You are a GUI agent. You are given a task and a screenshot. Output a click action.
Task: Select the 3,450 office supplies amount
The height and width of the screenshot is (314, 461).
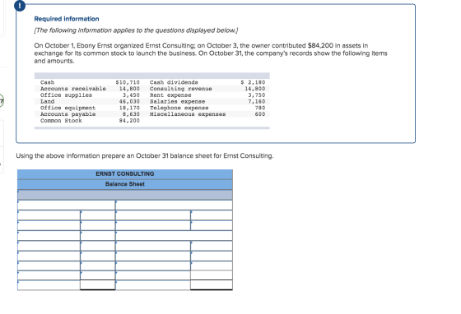(131, 95)
